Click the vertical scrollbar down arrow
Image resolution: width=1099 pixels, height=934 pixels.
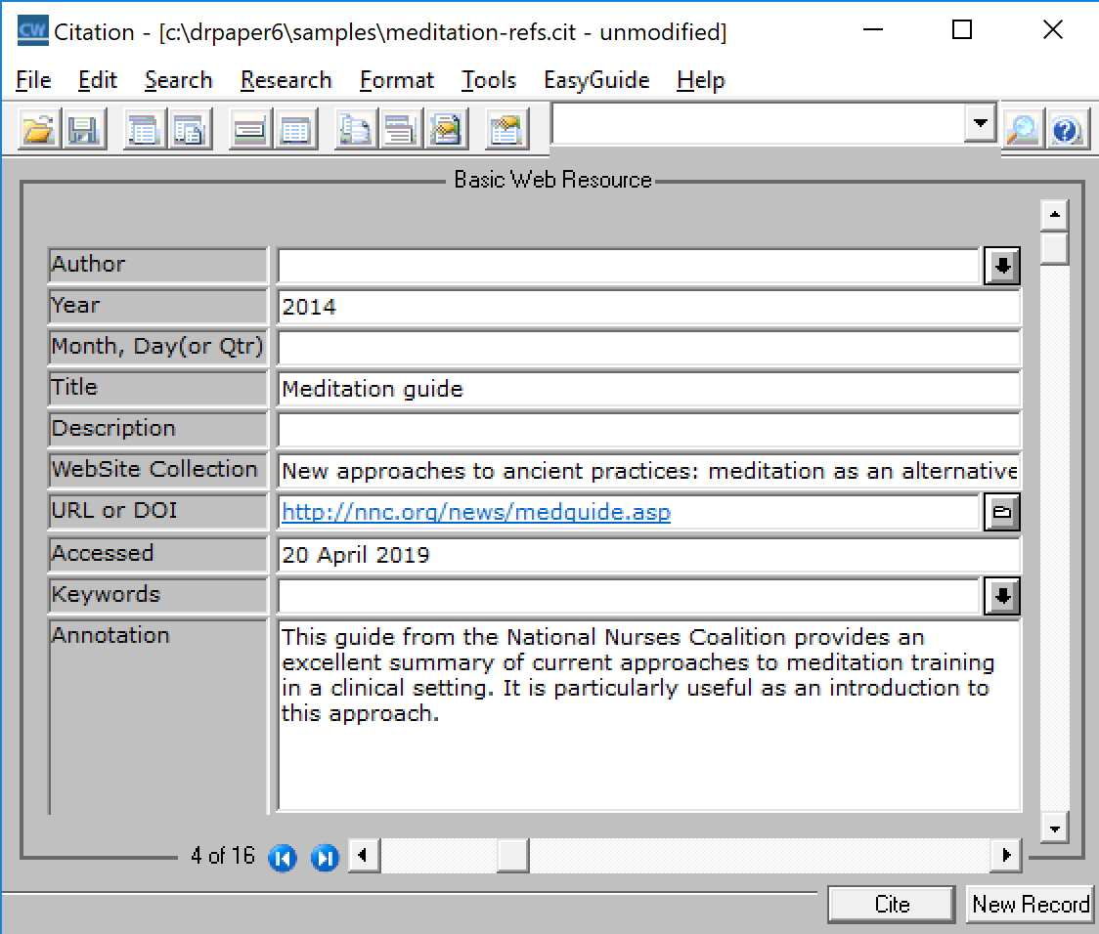coord(1054,828)
